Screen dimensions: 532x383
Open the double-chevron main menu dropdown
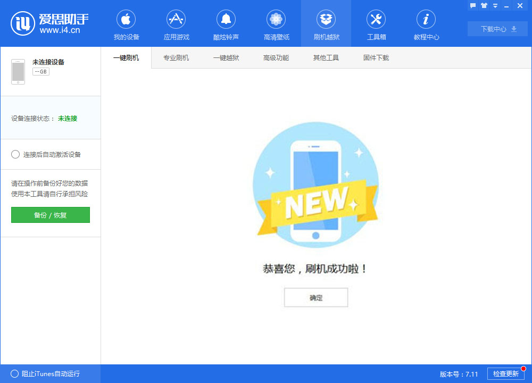[495, 5]
